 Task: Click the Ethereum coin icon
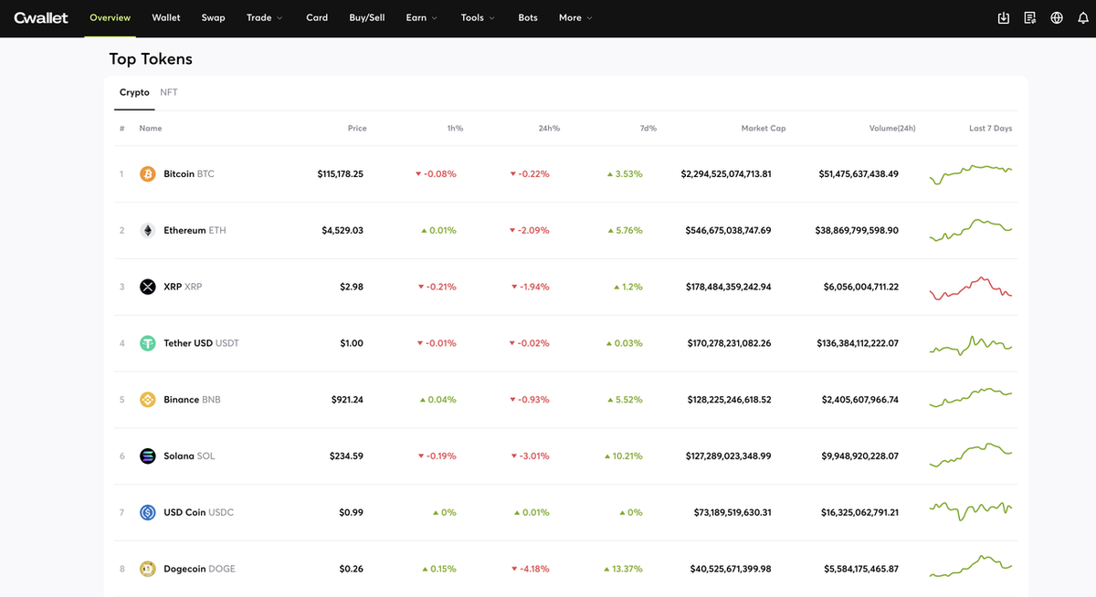(x=147, y=230)
